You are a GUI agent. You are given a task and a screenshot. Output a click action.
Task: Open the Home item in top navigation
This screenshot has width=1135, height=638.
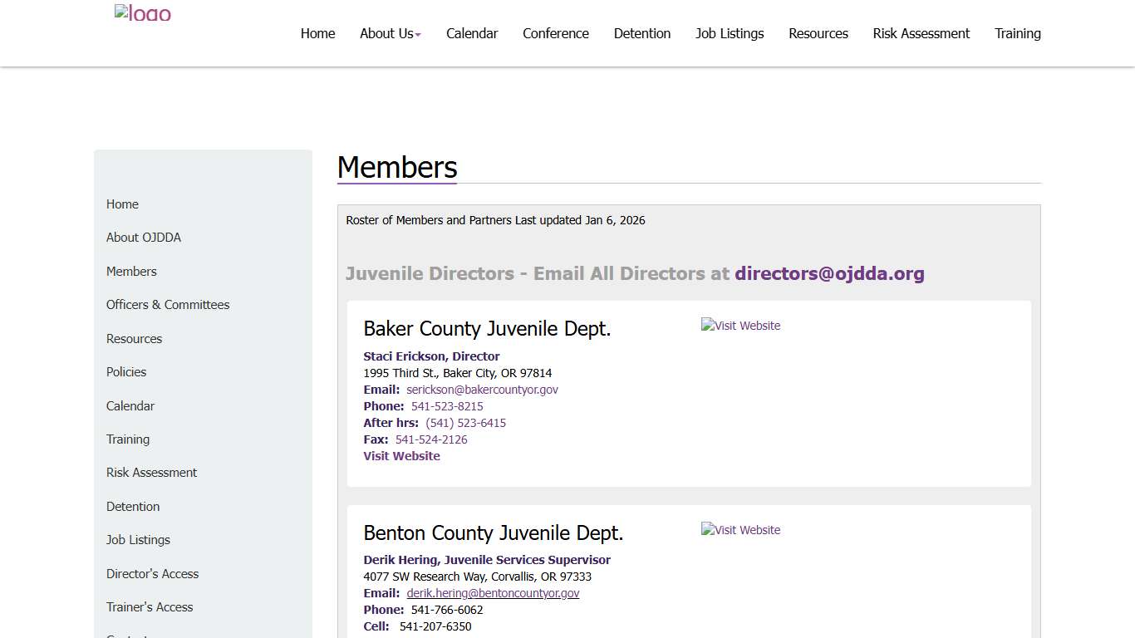click(x=317, y=33)
